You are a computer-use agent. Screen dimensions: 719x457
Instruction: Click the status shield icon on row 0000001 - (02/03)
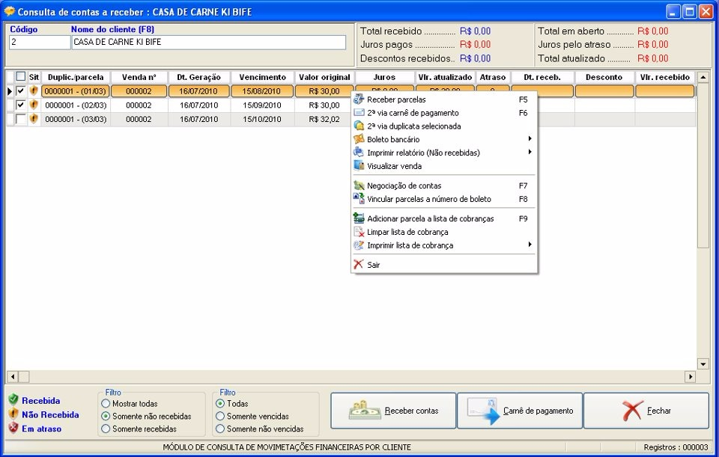(34, 105)
